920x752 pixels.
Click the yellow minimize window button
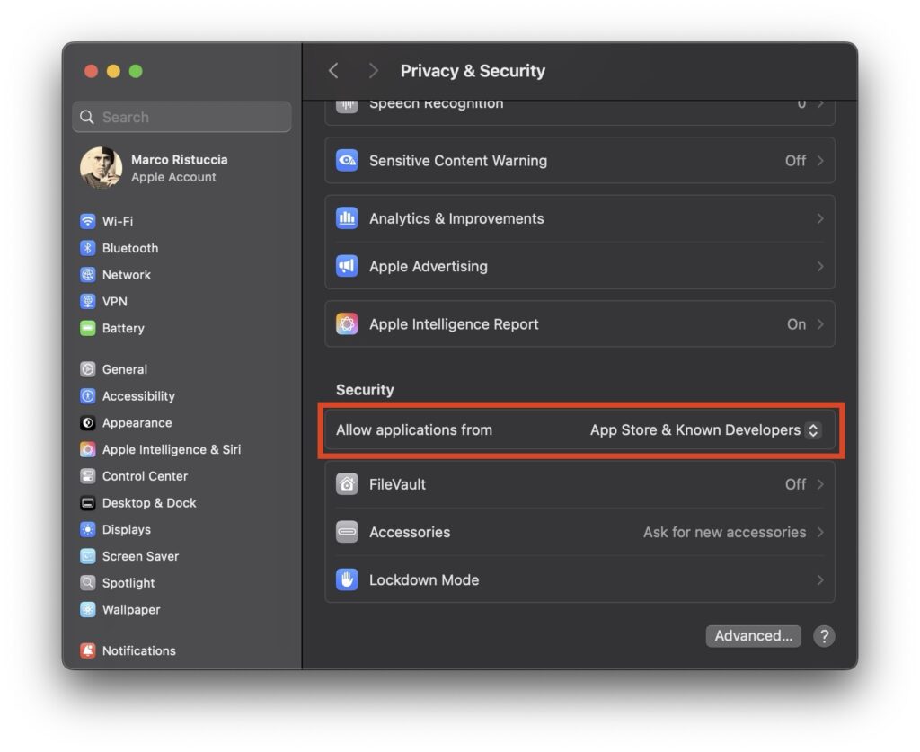[x=113, y=71]
